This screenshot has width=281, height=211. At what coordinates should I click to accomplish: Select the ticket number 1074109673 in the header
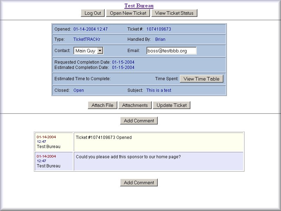click(x=158, y=29)
